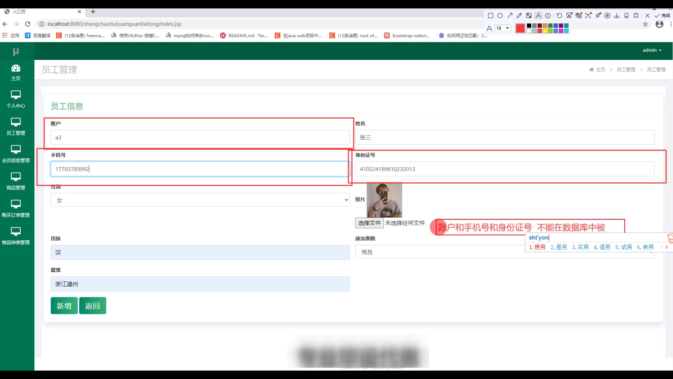Pick the pencil freehand tool
Viewport: 673px width, 379px height.
(519, 15)
